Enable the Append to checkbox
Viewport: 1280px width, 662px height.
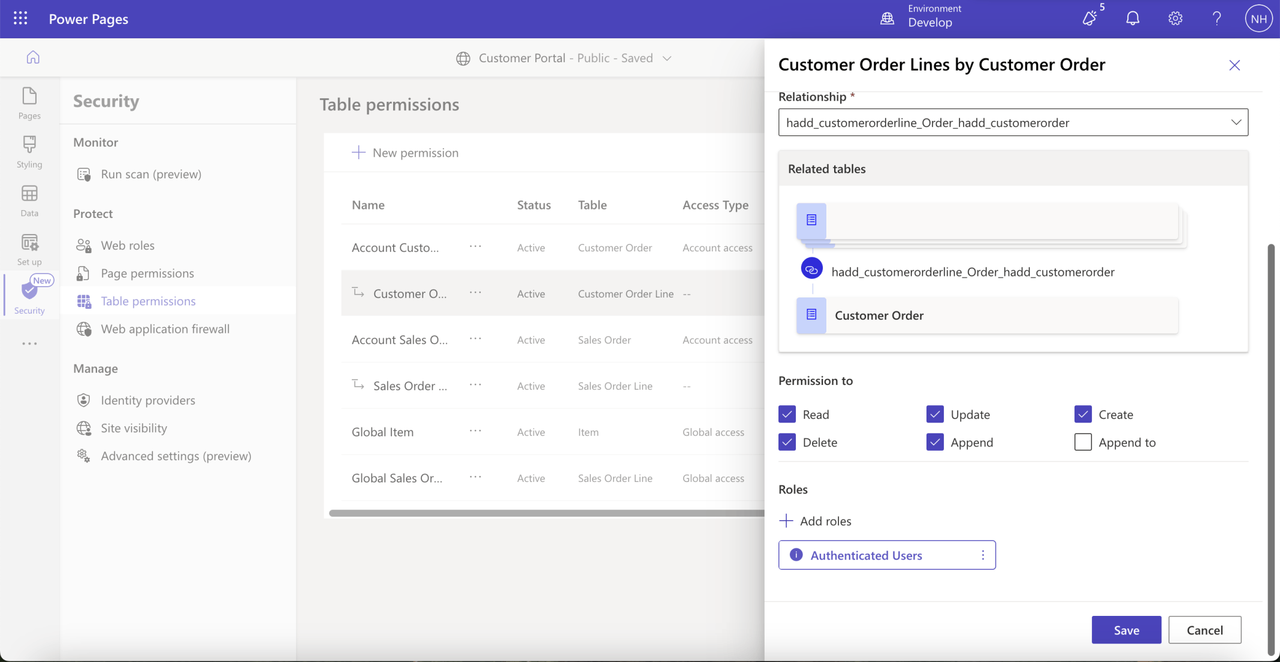[x=1082, y=442]
